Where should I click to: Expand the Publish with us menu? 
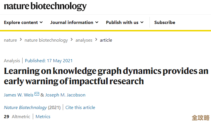pyautogui.click(x=125, y=22)
